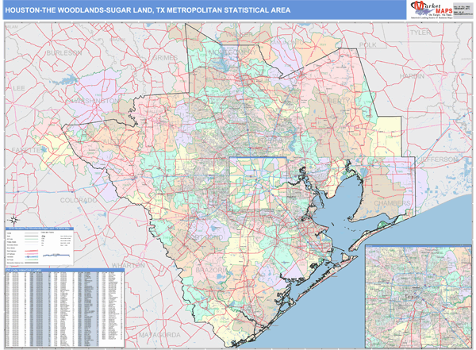Click the map legend box
This screenshot has height=350, width=476.
coord(40,246)
